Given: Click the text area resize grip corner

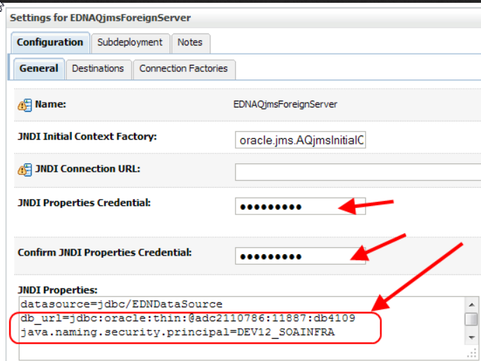Looking at the screenshot, I should [472, 353].
